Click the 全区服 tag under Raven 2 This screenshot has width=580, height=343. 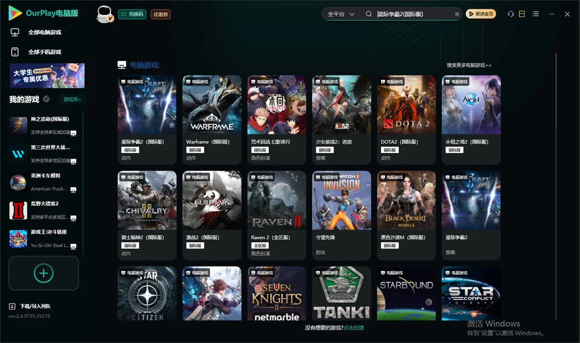tap(260, 246)
